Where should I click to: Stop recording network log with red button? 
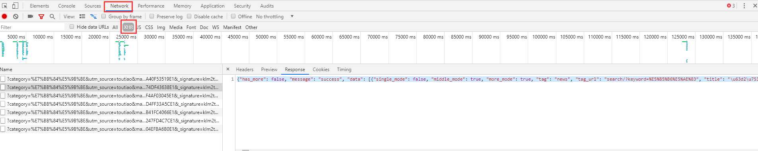click(x=4, y=16)
